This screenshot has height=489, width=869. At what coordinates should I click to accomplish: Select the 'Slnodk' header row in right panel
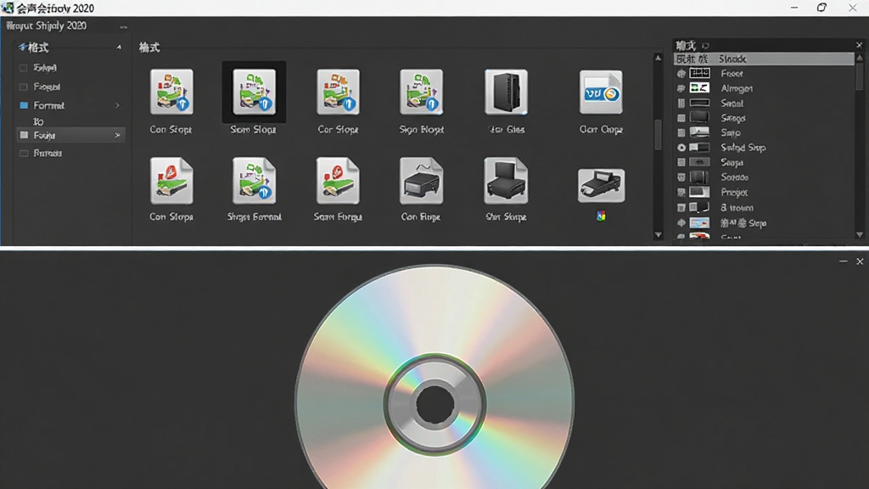(x=764, y=59)
